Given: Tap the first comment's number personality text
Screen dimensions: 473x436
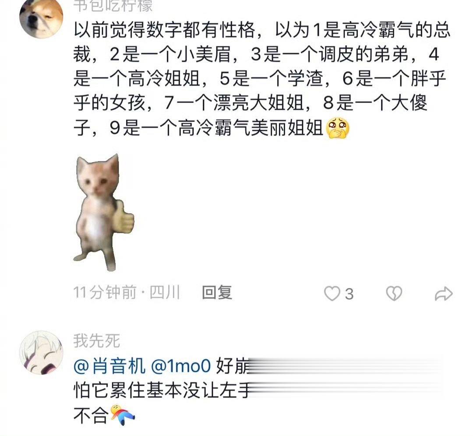Looking at the screenshot, I should tap(262, 79).
